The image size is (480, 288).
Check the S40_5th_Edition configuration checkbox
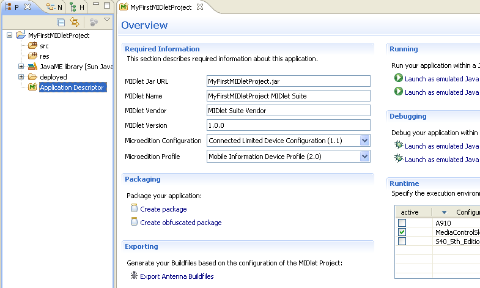coord(402,242)
